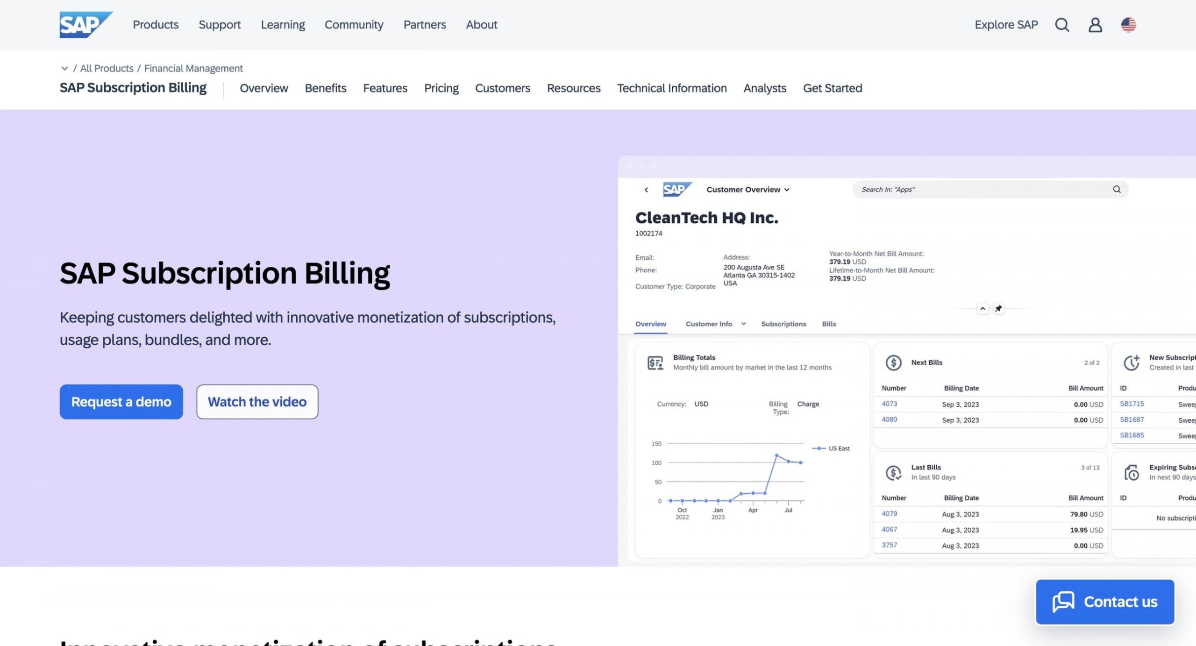Click the CleanTech HQ Inc. heading

click(x=706, y=218)
